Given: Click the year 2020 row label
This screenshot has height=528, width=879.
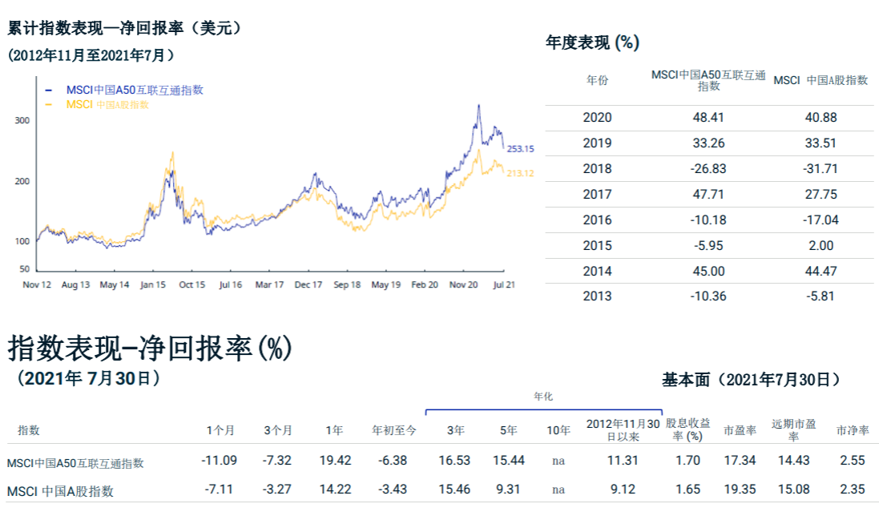Looking at the screenshot, I should 597,118.
